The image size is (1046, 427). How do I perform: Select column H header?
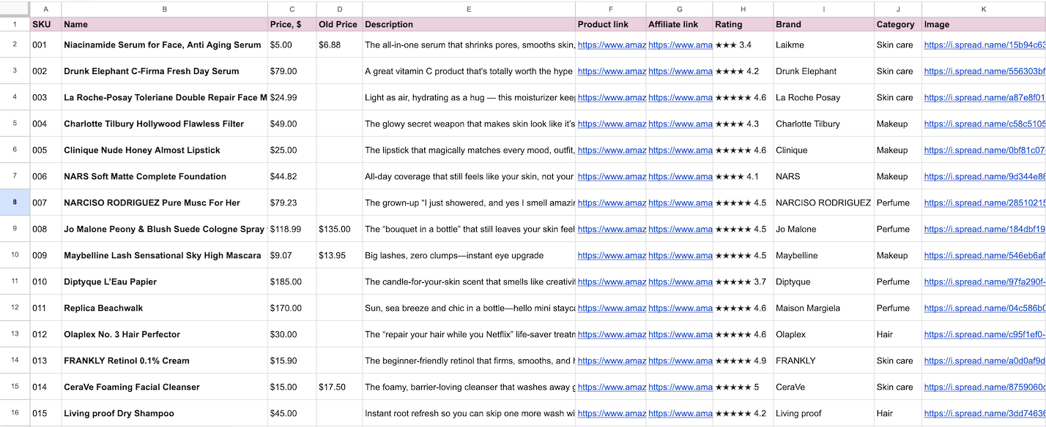point(743,9)
